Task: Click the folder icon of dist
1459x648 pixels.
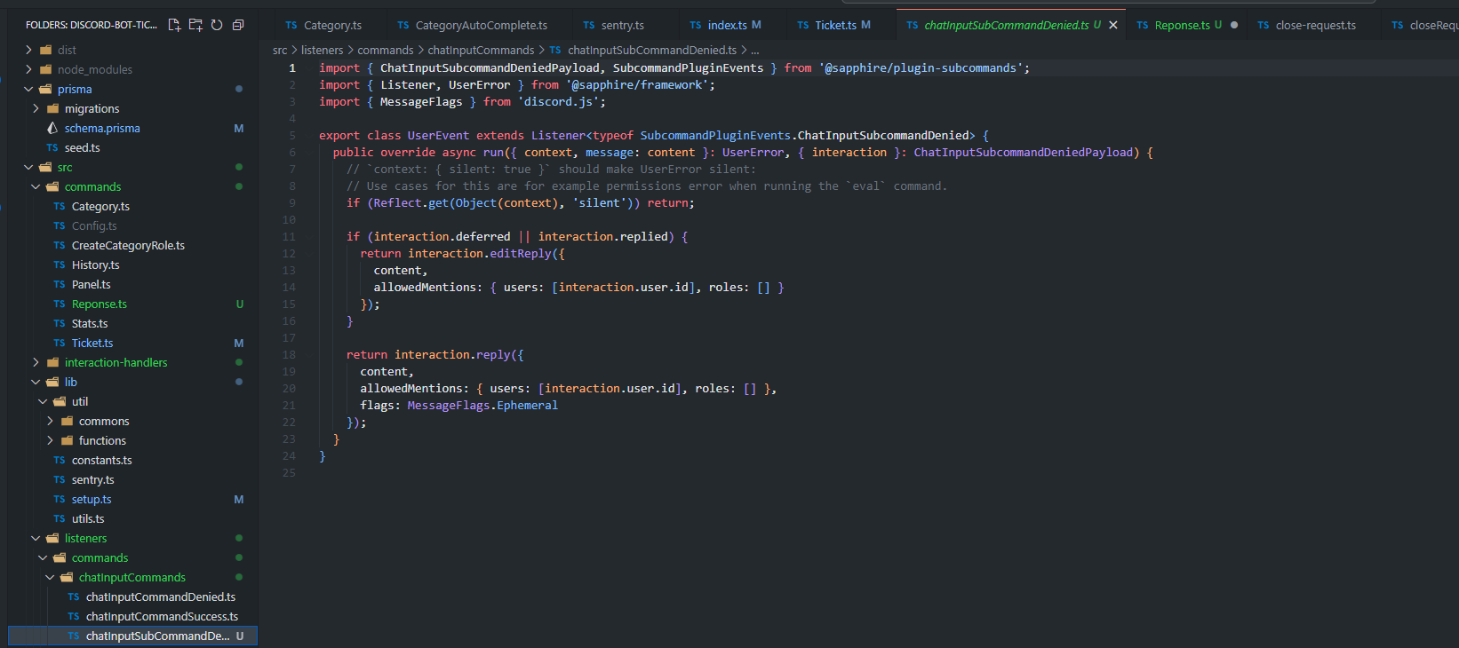Action: [x=45, y=50]
